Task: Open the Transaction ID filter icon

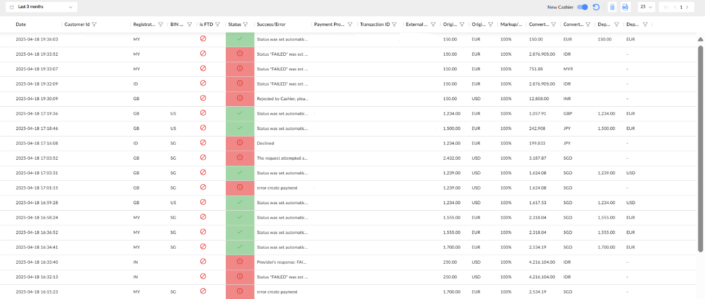Action: [x=394, y=24]
